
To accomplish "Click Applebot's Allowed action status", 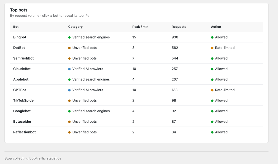I will tap(219, 79).
